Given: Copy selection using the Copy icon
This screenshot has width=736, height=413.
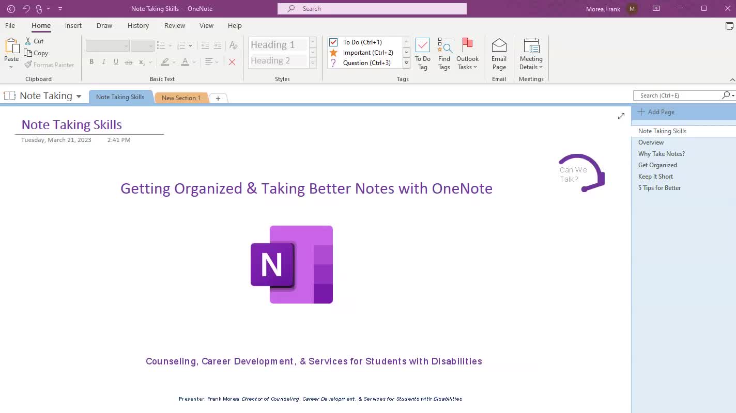Looking at the screenshot, I should (28, 53).
